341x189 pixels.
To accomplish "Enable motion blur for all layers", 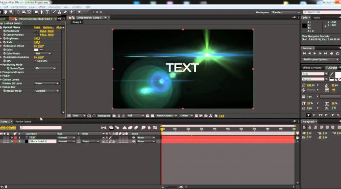I will click(136, 128).
